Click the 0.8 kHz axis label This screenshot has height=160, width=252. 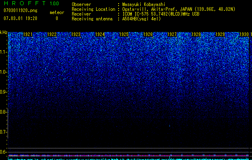tap(3, 112)
